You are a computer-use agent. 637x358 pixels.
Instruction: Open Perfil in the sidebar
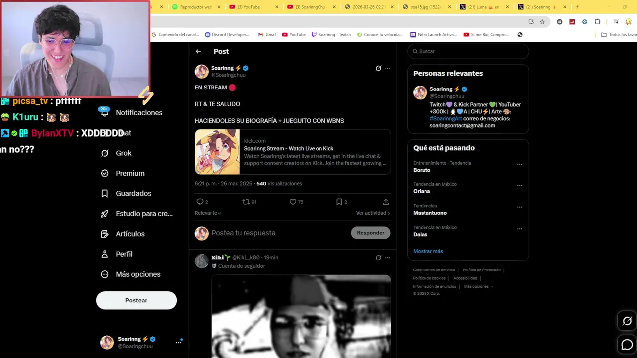(117, 254)
